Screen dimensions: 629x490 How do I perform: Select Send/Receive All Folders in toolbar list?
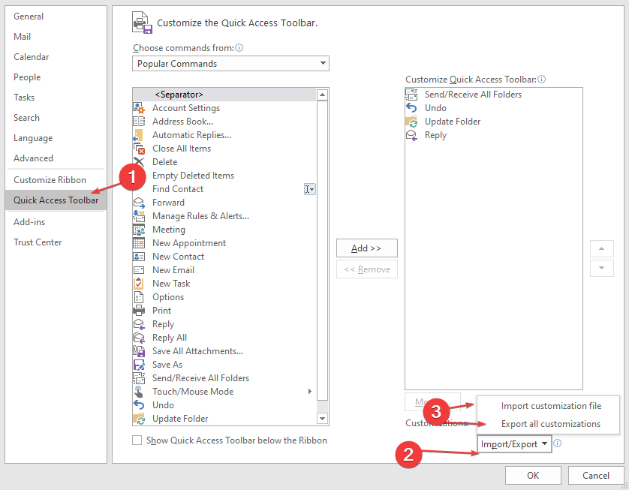tap(493, 95)
